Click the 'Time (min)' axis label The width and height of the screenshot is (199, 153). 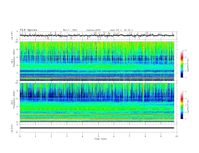coord(101,139)
